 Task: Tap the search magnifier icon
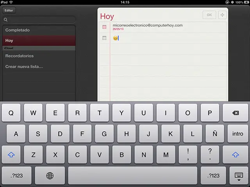6,19
